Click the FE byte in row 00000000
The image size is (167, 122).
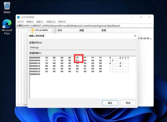point(77,58)
